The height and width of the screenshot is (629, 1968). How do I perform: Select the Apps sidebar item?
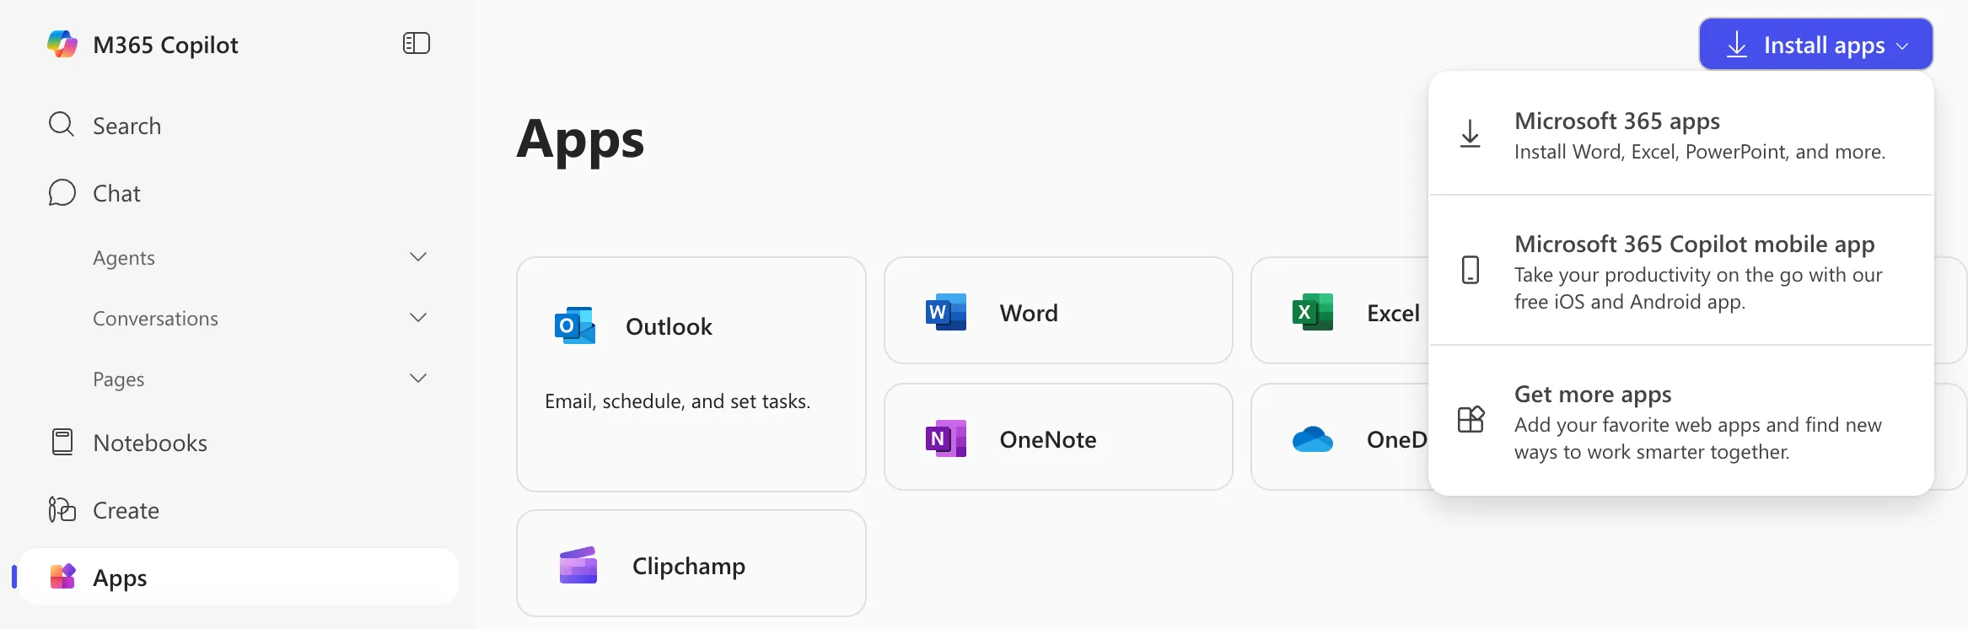coord(120,578)
